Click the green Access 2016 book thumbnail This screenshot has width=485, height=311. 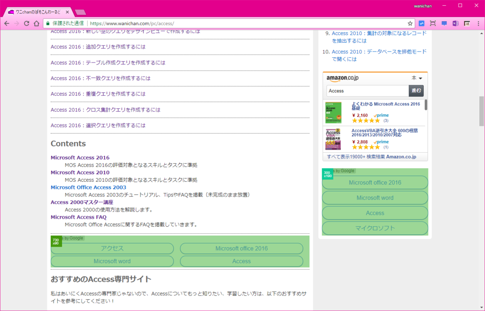point(333,113)
